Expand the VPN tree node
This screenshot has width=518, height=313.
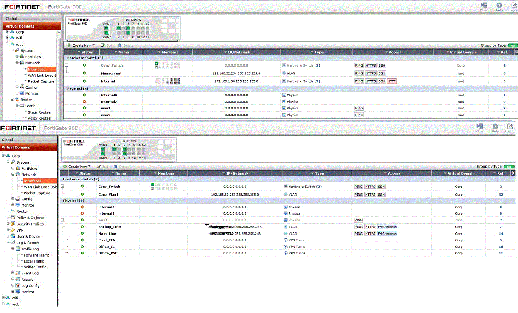[x=8, y=230]
